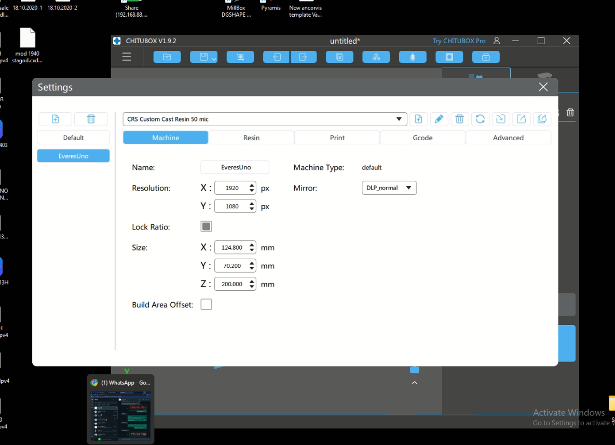Click the machine Name input field
615x445 pixels.
pos(235,167)
